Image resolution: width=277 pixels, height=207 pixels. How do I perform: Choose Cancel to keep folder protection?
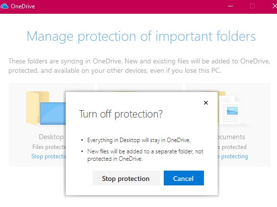tap(184, 178)
